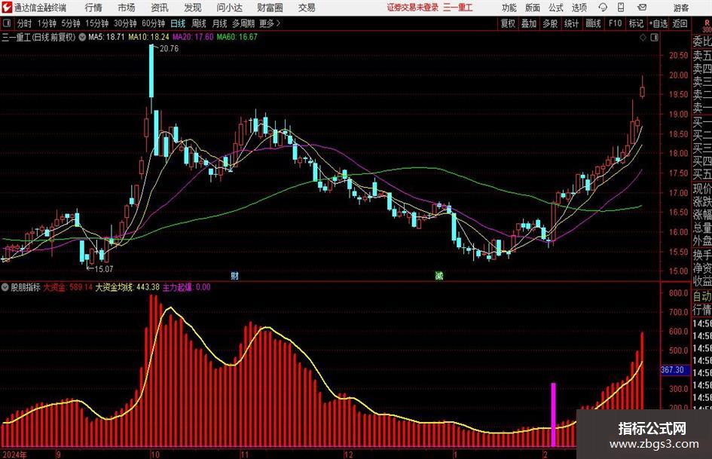Click the 大资金 589.14 value

pos(68,287)
